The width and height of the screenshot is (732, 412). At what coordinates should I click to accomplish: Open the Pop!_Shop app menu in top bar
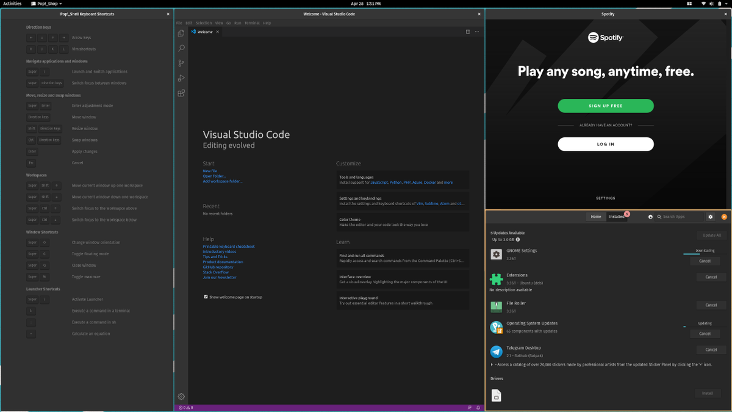pyautogui.click(x=47, y=4)
